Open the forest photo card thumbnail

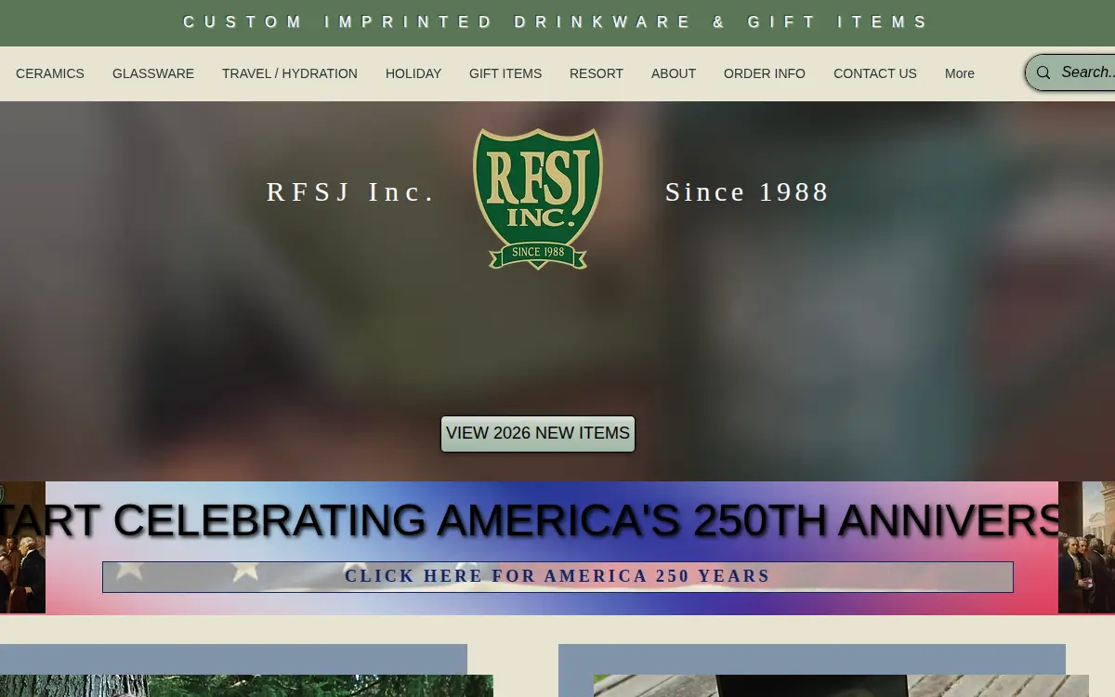(x=246, y=686)
